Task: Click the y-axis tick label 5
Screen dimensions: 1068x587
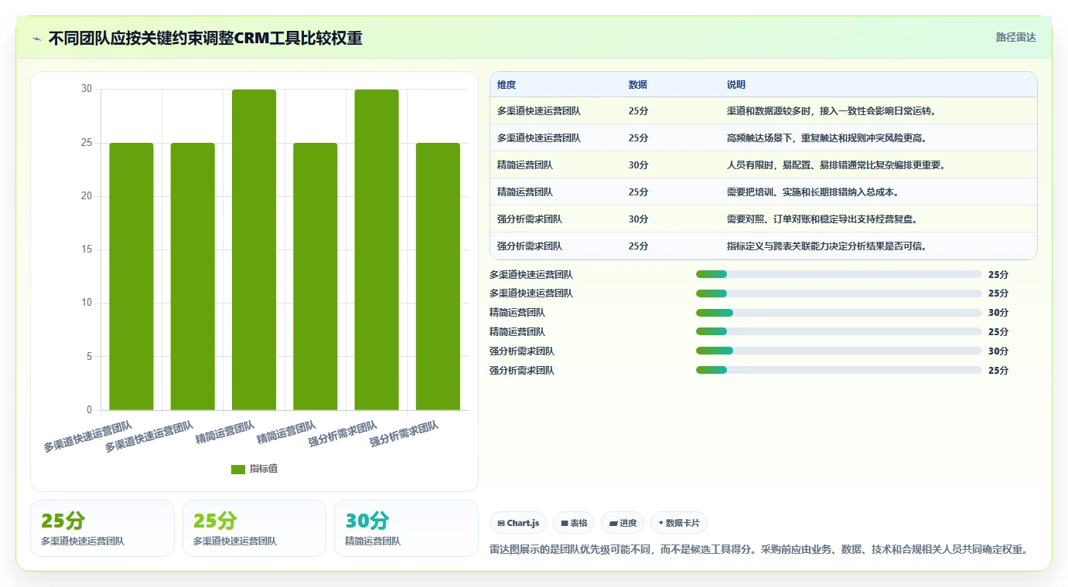Action: 89,357
